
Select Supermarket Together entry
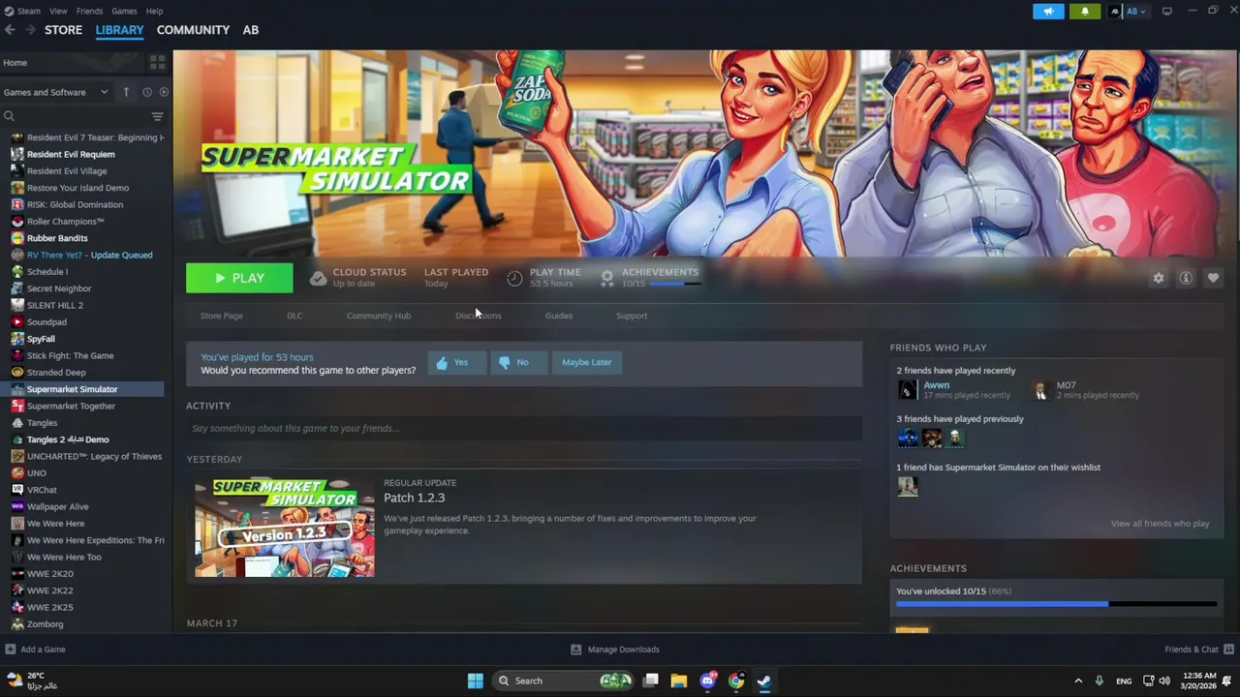71,406
